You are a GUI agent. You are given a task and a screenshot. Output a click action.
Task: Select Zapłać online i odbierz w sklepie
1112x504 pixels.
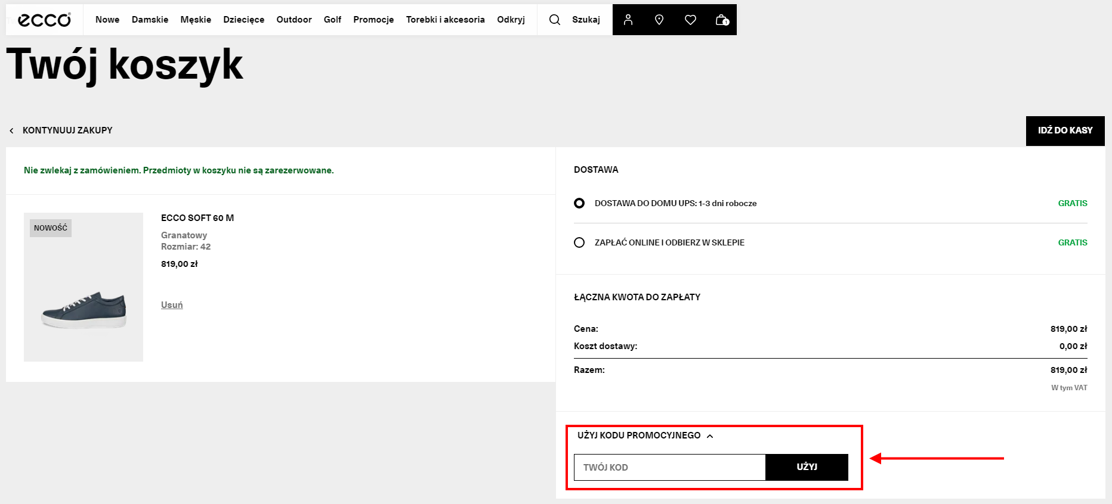pyautogui.click(x=579, y=242)
